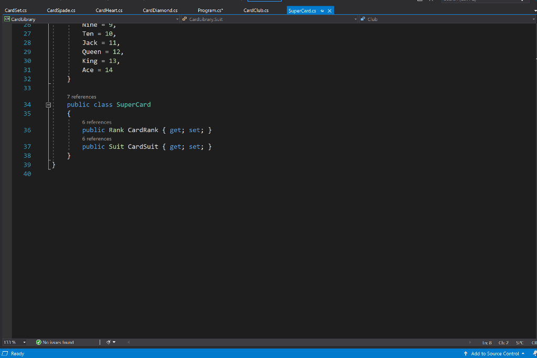The image size is (537, 358).
Task: Click the No issues found indicator
Action: pyautogui.click(x=55, y=342)
